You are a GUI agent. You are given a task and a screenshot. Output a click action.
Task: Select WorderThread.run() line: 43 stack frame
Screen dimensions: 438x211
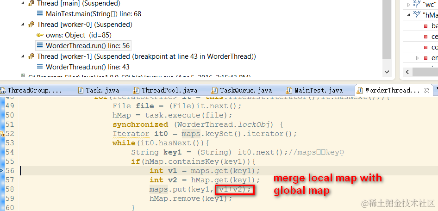click(88, 67)
